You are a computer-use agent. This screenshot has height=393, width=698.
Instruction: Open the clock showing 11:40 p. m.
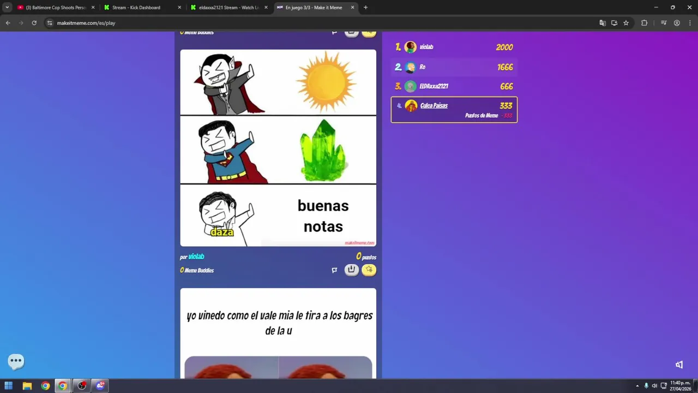[x=679, y=386]
